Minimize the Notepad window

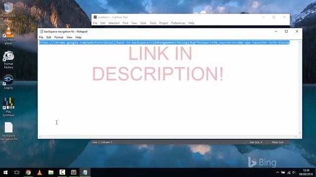click(276, 31)
